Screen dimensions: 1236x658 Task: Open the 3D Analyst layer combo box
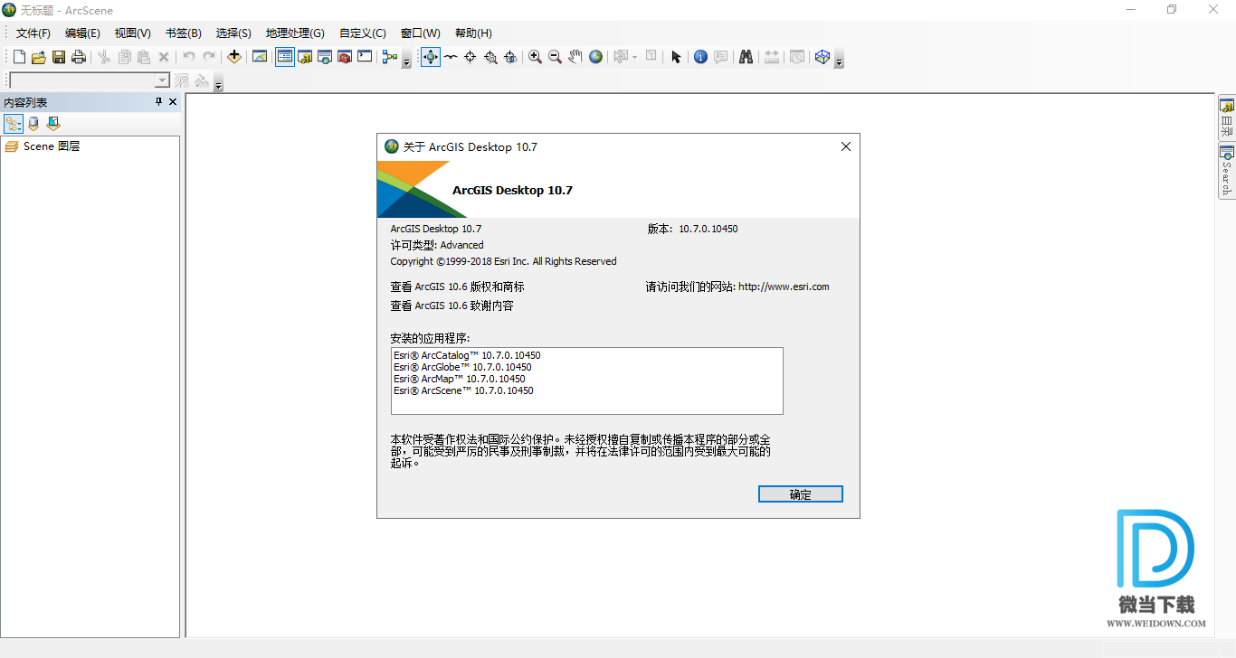(89, 80)
